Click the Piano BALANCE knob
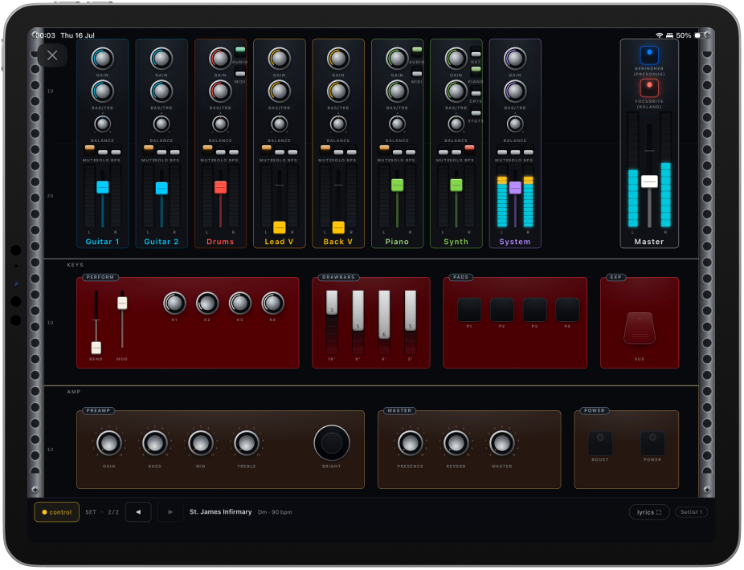744x570 pixels. pyautogui.click(x=397, y=124)
